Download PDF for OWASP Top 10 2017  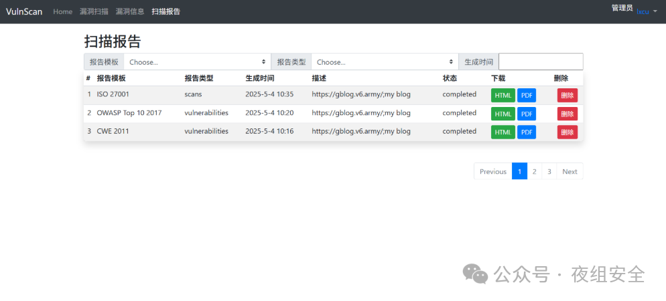point(527,114)
